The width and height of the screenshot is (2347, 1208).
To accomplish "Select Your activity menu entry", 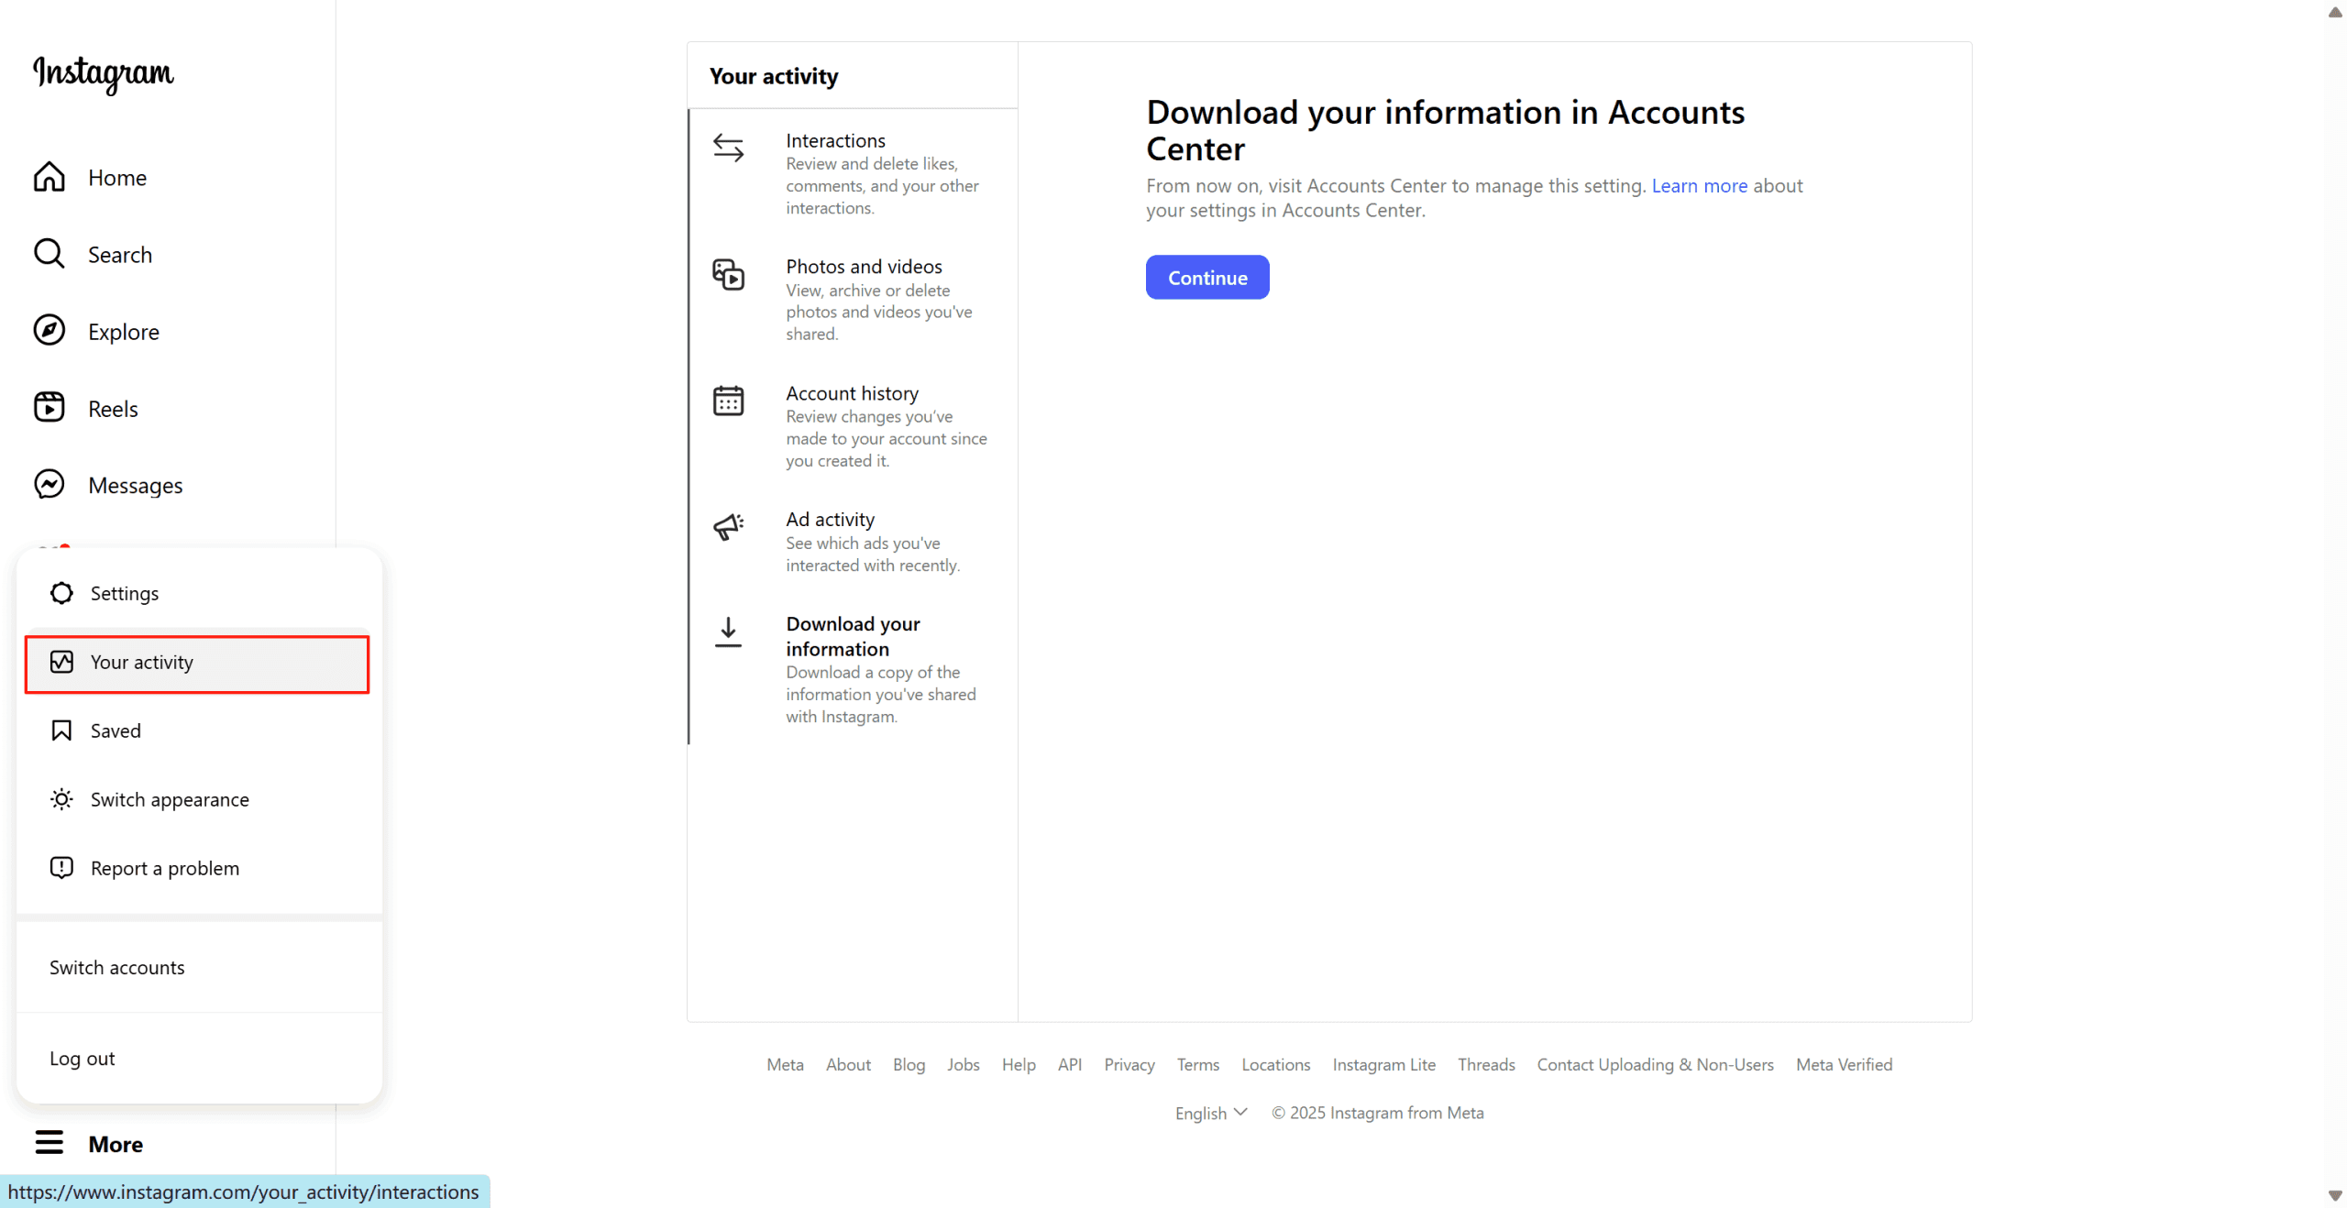I will click(x=198, y=664).
